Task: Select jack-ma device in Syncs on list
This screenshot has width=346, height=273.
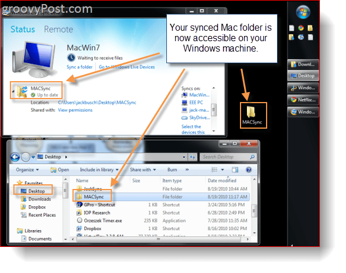Action: (195, 110)
